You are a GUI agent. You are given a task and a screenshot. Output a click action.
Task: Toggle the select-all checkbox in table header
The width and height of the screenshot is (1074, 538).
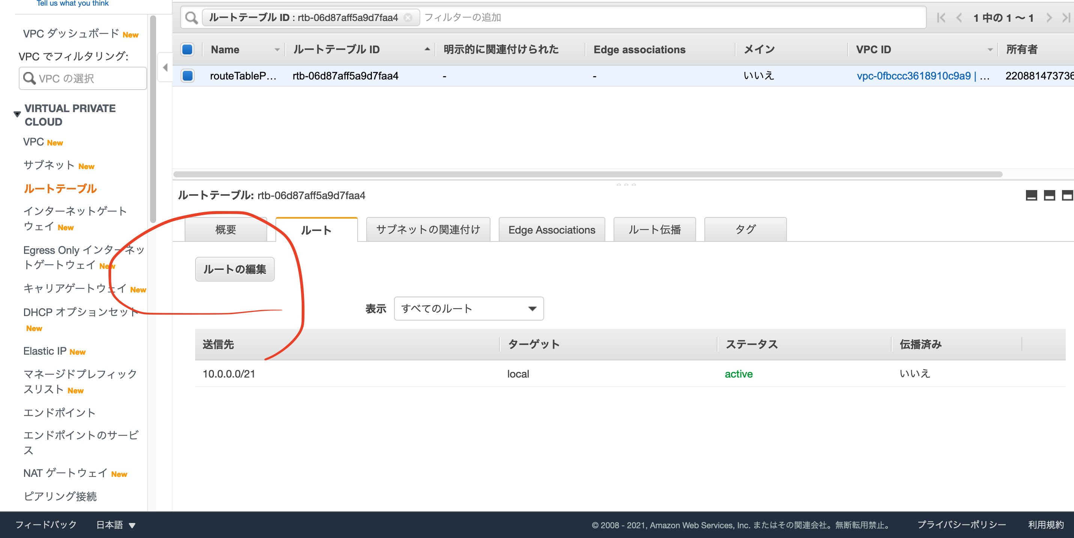click(x=187, y=49)
